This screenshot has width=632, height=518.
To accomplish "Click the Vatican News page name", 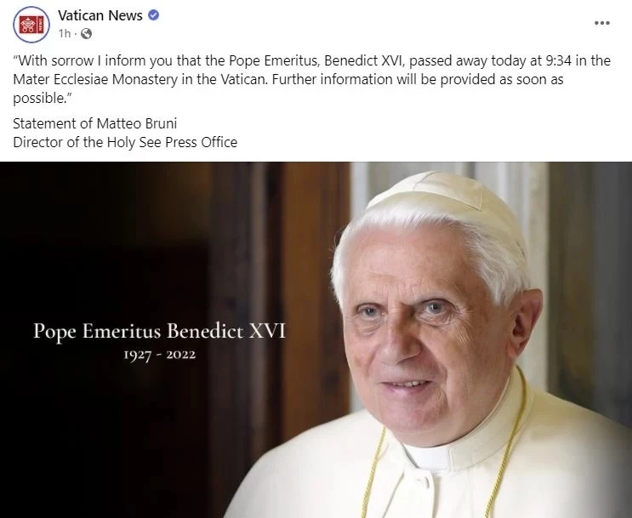I will (x=100, y=15).
